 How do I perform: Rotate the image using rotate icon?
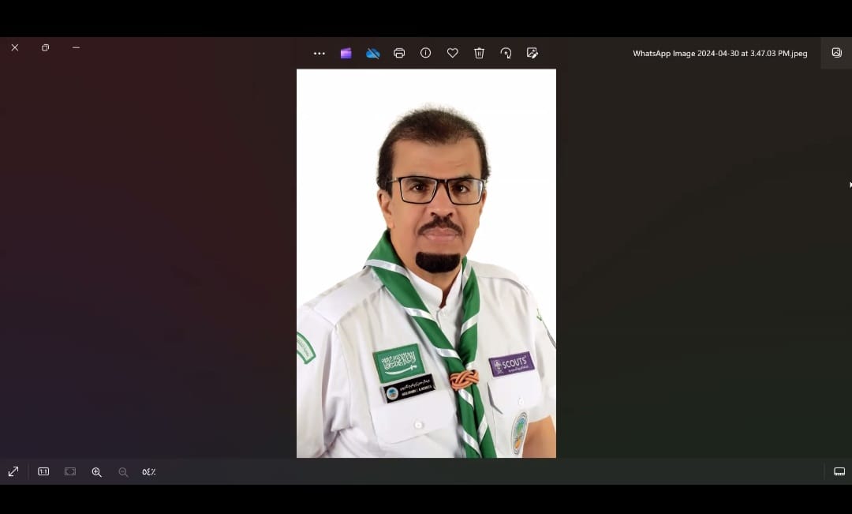click(506, 53)
